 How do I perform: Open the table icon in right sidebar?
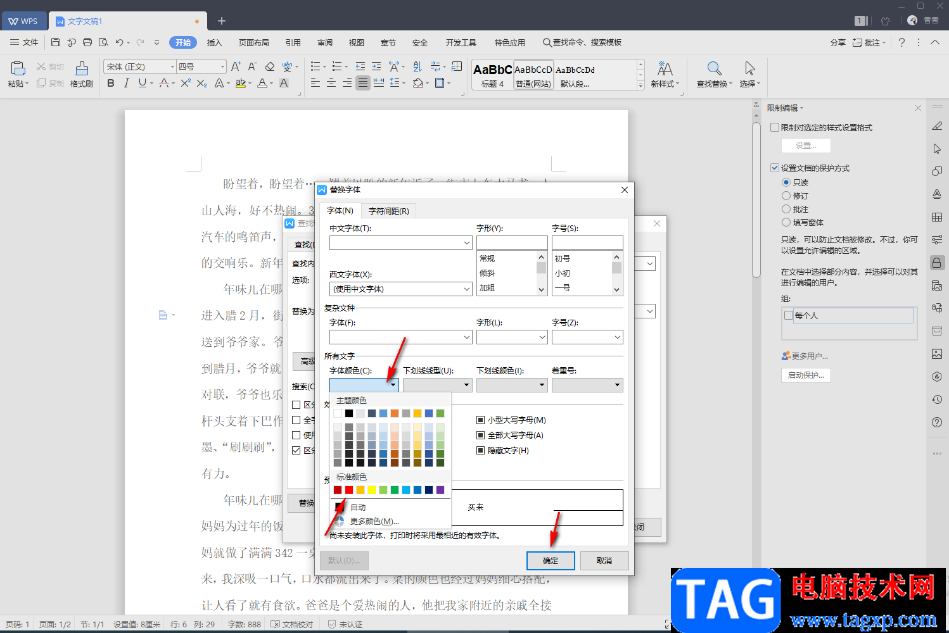[x=937, y=217]
